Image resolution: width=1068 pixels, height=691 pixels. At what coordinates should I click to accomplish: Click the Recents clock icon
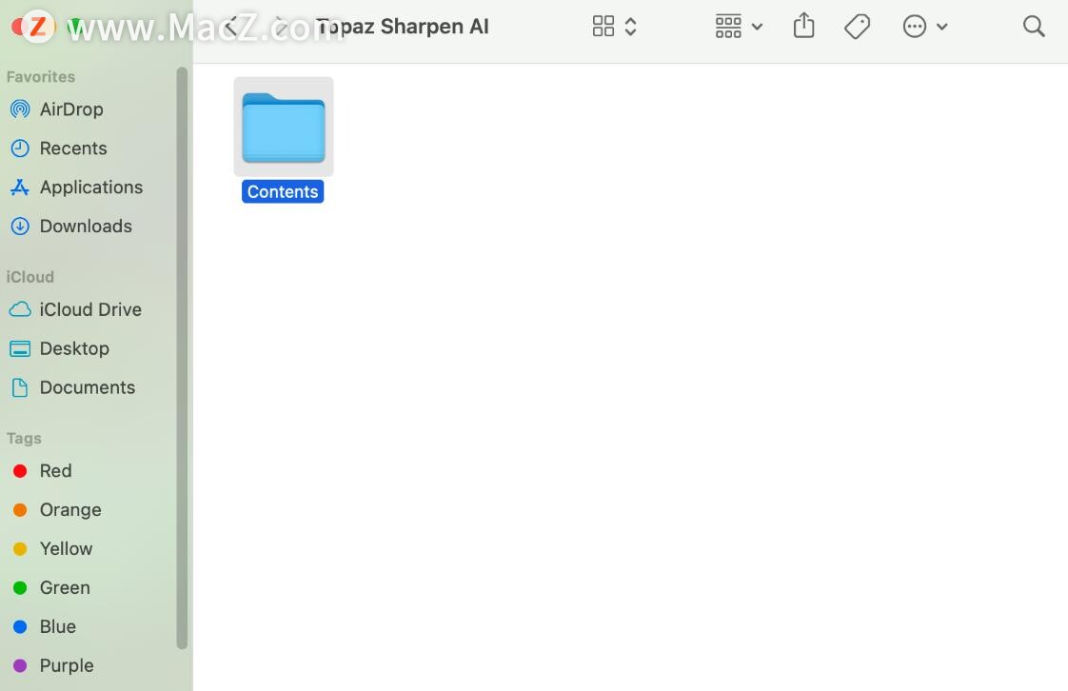pyautogui.click(x=20, y=148)
